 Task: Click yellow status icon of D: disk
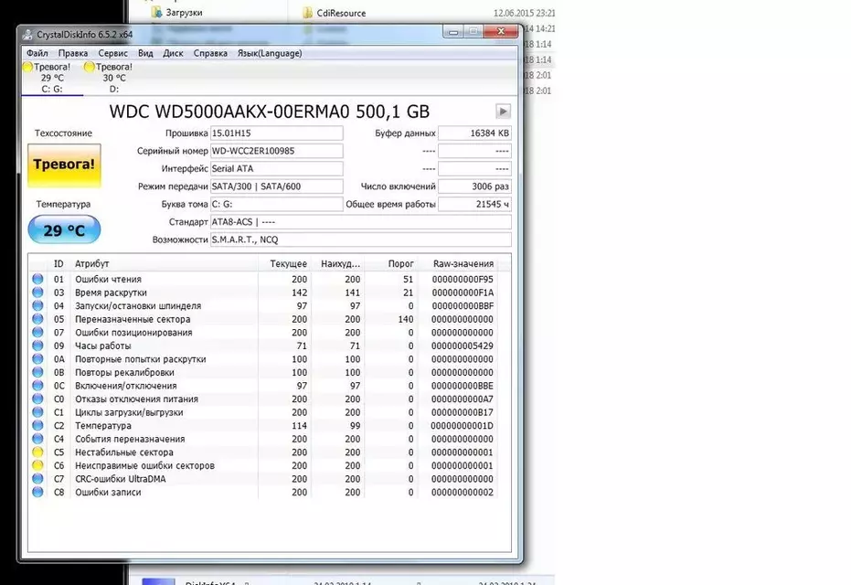point(90,67)
